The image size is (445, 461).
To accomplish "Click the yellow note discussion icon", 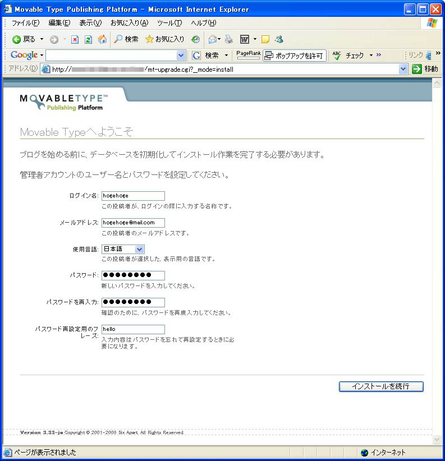I will (x=265, y=39).
